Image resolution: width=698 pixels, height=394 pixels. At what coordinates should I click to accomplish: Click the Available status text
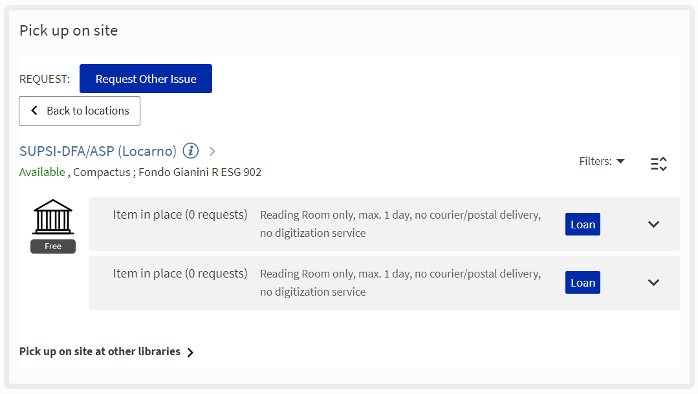(42, 172)
